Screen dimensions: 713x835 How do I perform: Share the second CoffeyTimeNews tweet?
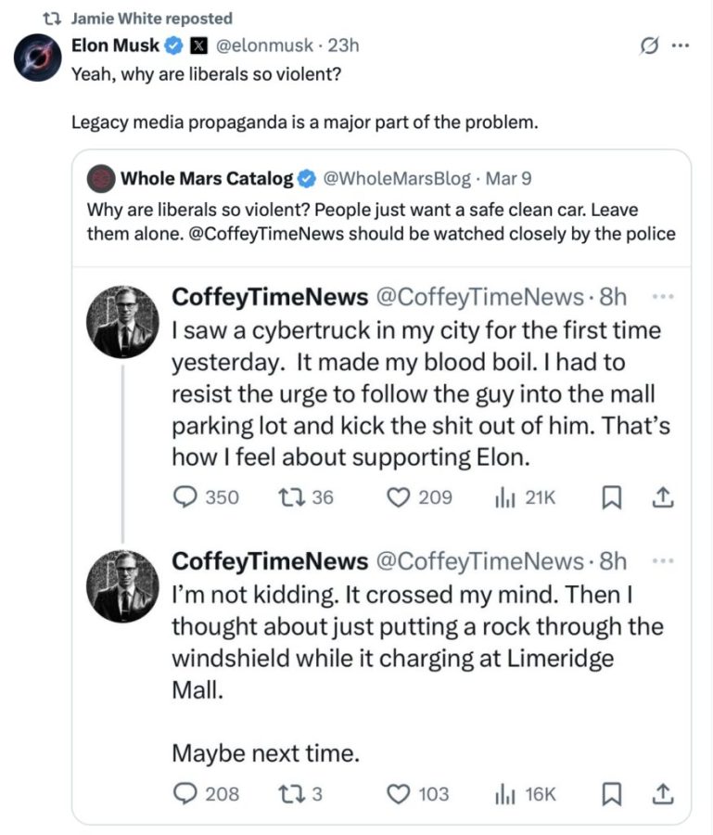662,793
